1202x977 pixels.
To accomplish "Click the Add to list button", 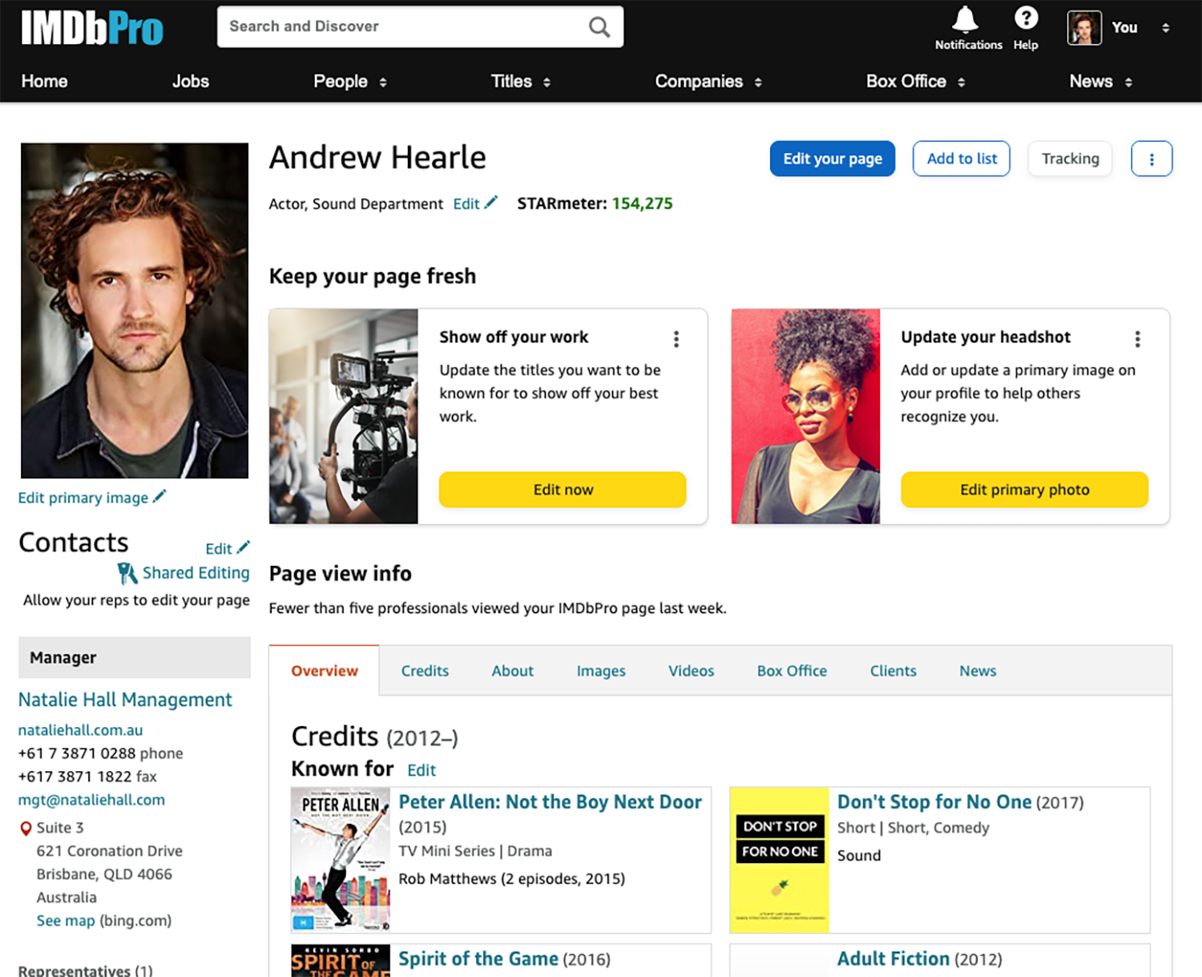I will click(962, 159).
